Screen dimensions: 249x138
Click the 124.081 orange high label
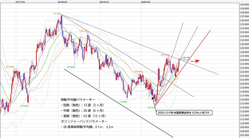[10, 67]
